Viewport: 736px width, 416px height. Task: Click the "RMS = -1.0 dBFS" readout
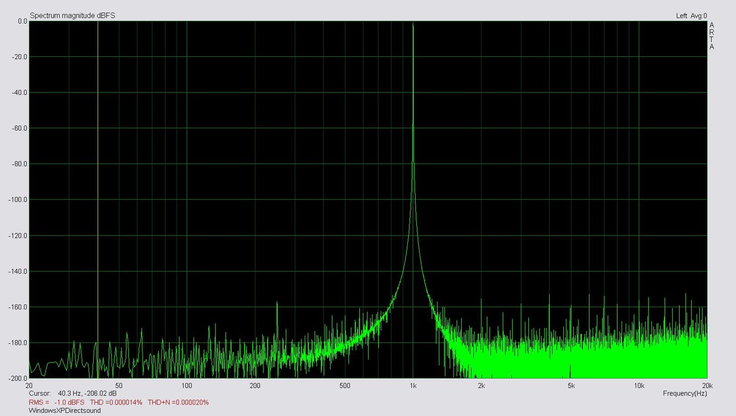click(56, 402)
